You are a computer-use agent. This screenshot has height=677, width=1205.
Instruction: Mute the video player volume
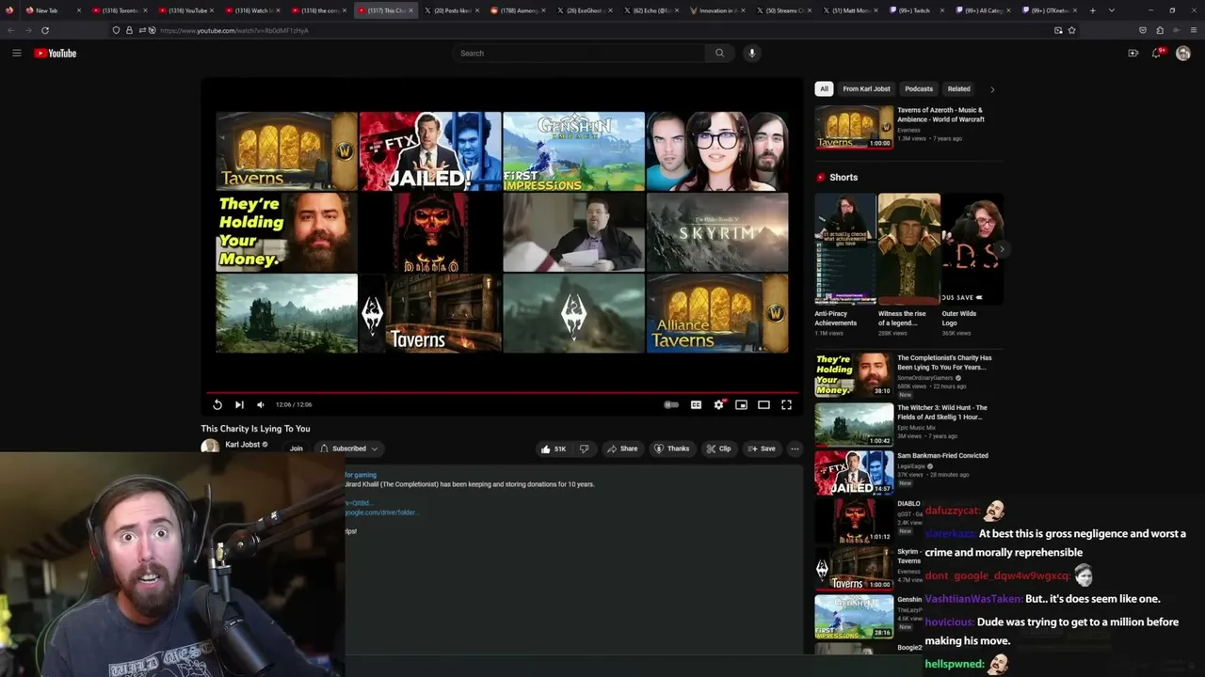click(x=261, y=404)
